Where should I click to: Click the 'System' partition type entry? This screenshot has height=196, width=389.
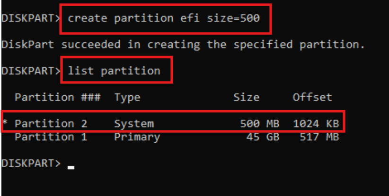pyautogui.click(x=134, y=124)
